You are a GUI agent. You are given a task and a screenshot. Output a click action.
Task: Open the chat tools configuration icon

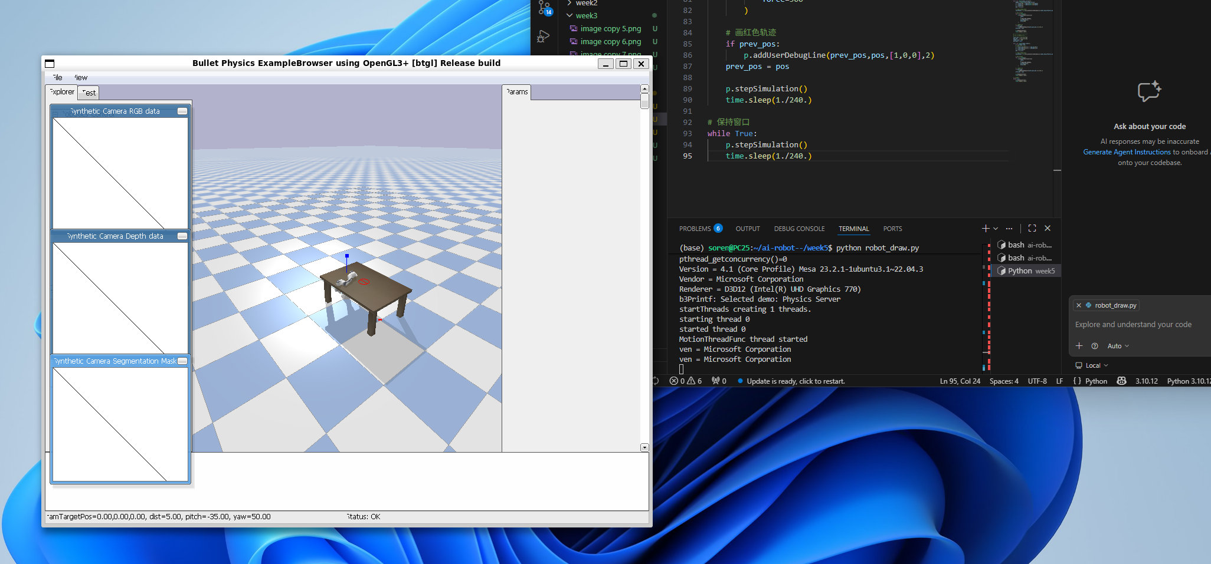(x=1095, y=346)
